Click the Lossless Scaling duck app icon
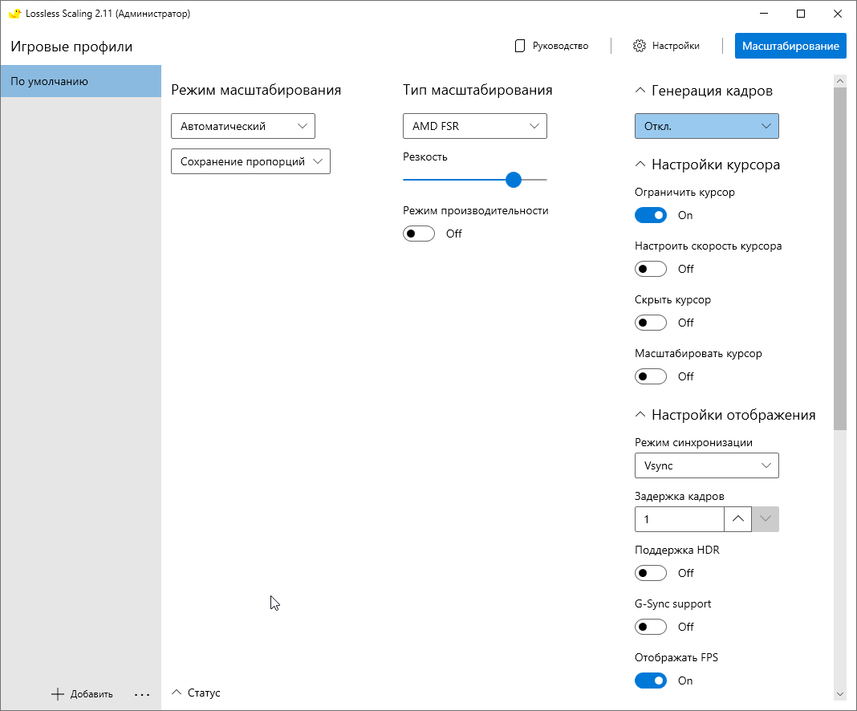 tap(14, 14)
